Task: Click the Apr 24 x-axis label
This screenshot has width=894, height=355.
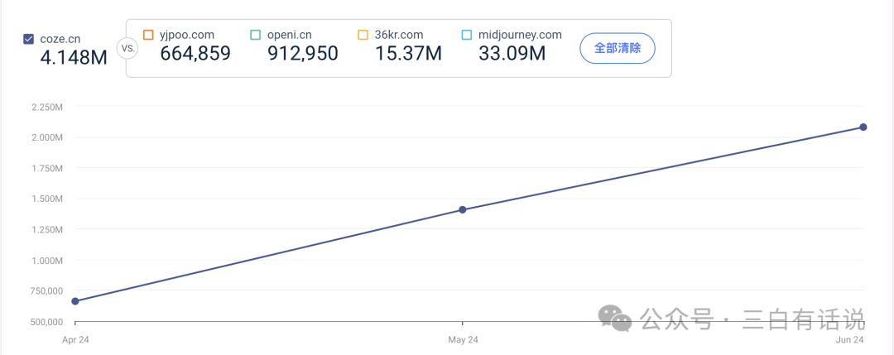Action: click(x=75, y=339)
